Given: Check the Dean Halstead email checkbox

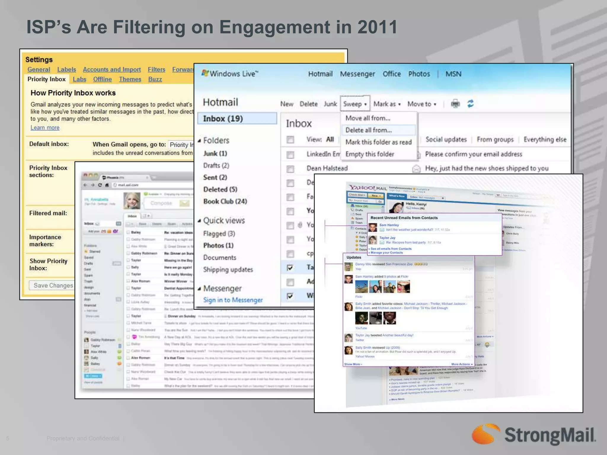Looking at the screenshot, I should [x=290, y=169].
